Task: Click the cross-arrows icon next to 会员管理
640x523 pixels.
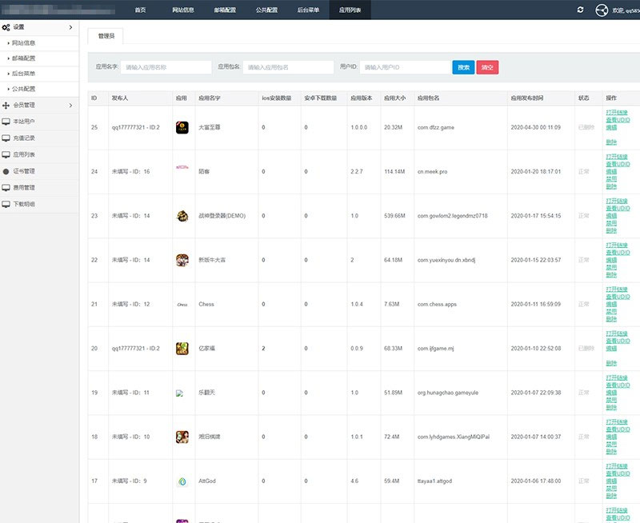Action: [x=6, y=105]
